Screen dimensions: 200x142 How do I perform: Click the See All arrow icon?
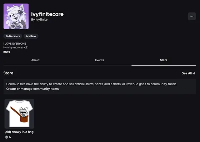pos(194,73)
